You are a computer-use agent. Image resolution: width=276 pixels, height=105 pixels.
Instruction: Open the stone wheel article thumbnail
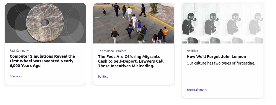click(45, 23)
